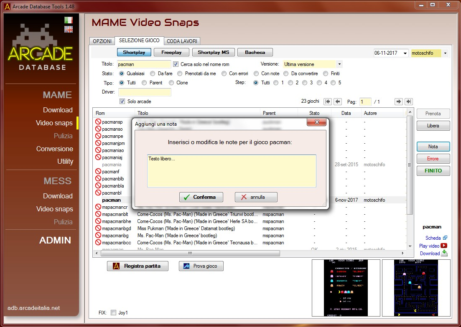Open the Versione Ultima versione dropdown

339,64
